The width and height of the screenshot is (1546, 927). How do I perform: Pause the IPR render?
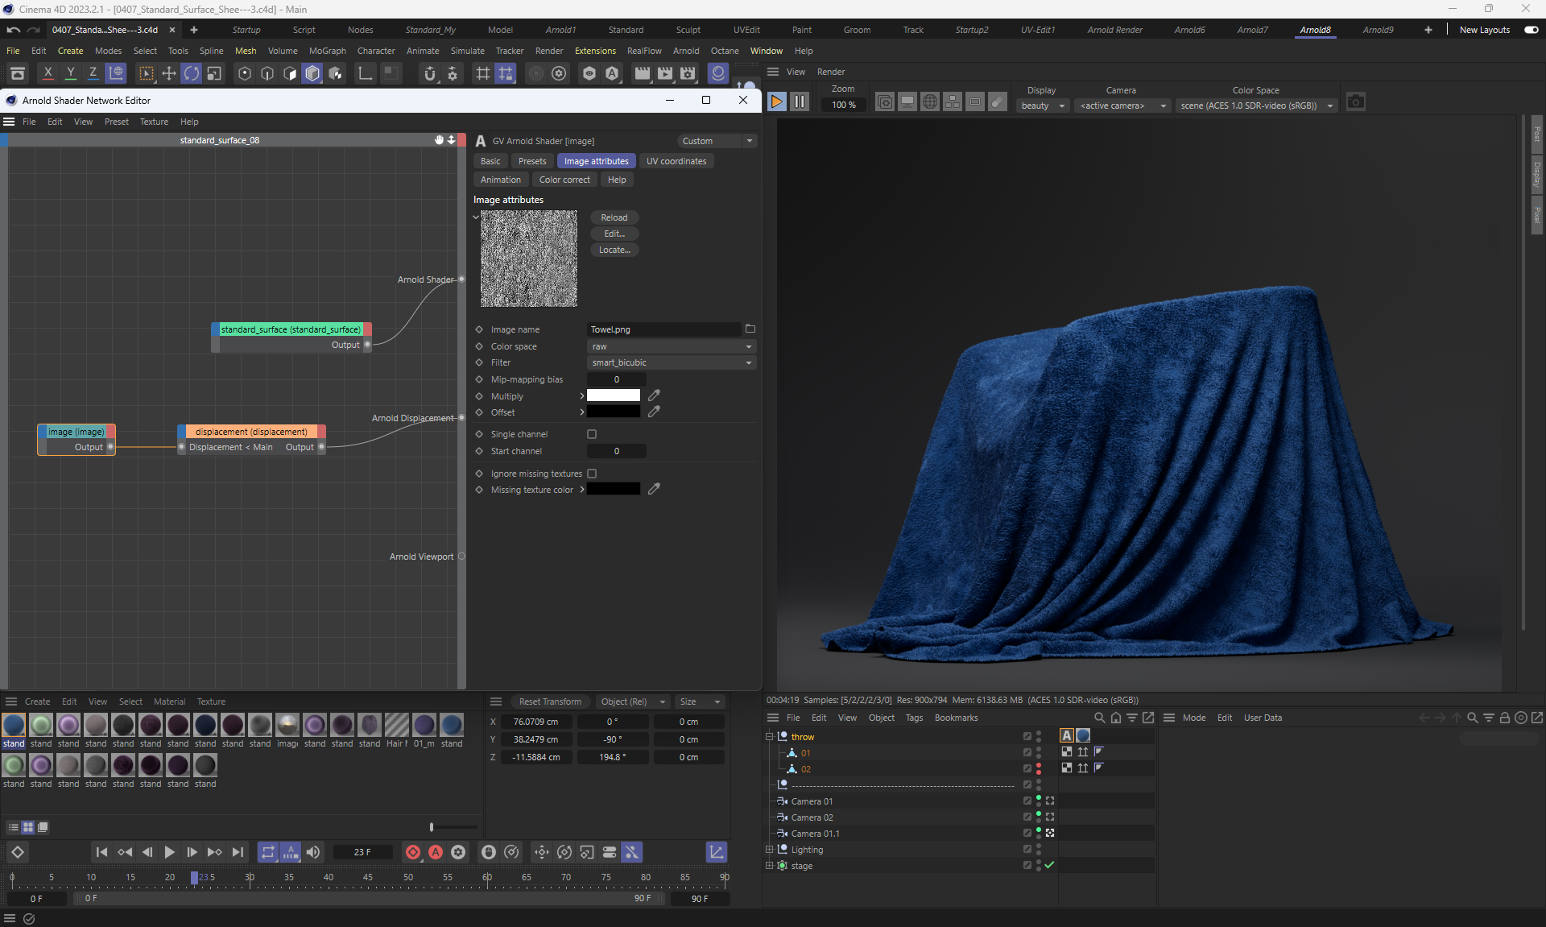(x=800, y=101)
